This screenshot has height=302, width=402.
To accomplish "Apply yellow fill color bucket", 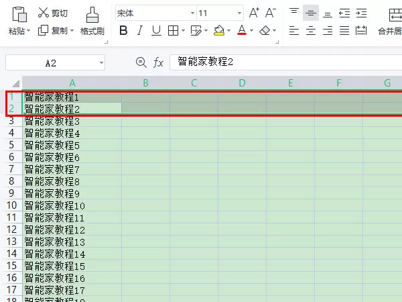I will [219, 31].
